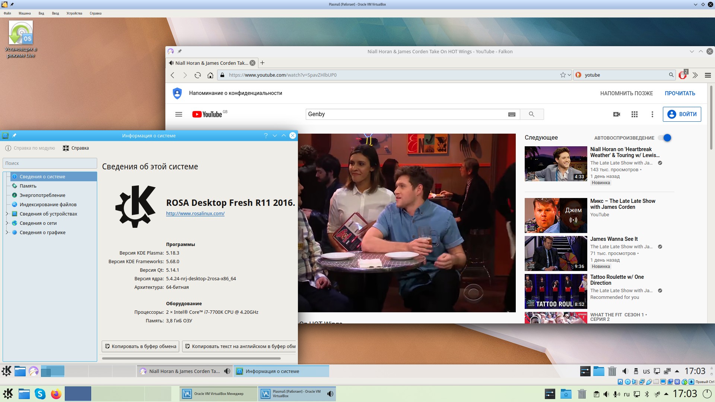Screen dimensions: 715x402
Task: Expand the device information tree item
Action: pyautogui.click(x=7, y=214)
